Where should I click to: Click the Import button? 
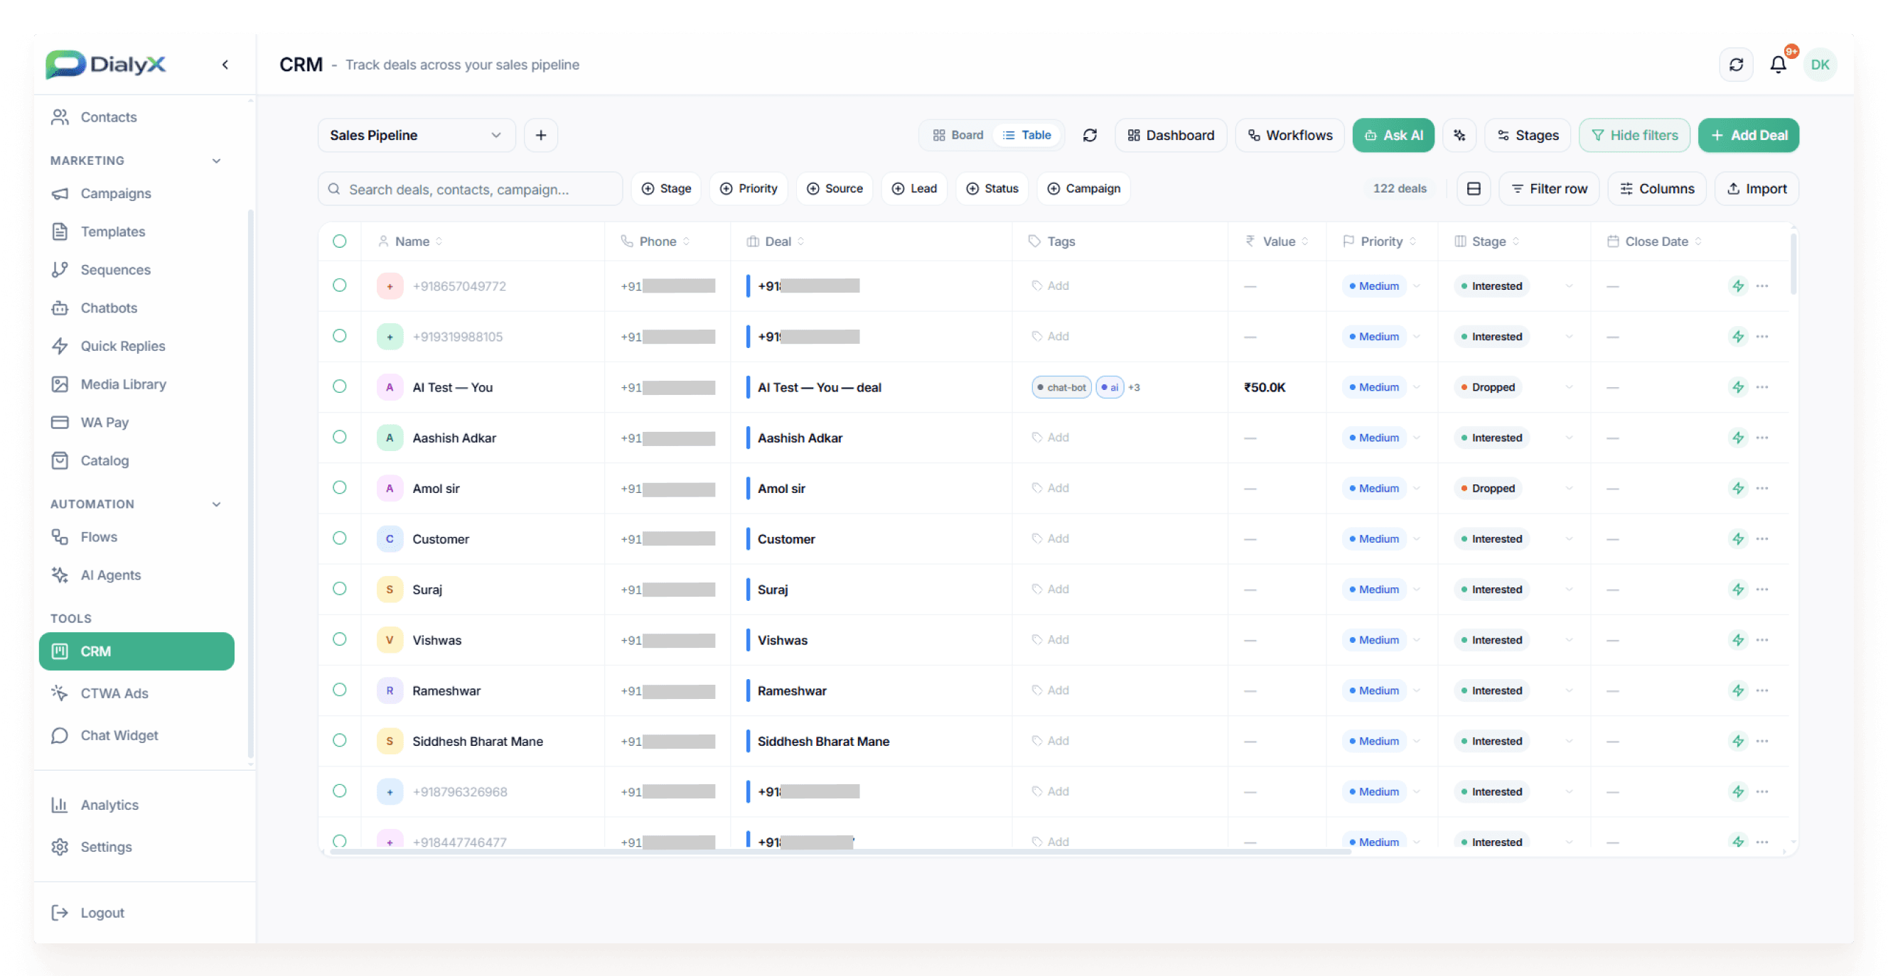[1756, 189]
